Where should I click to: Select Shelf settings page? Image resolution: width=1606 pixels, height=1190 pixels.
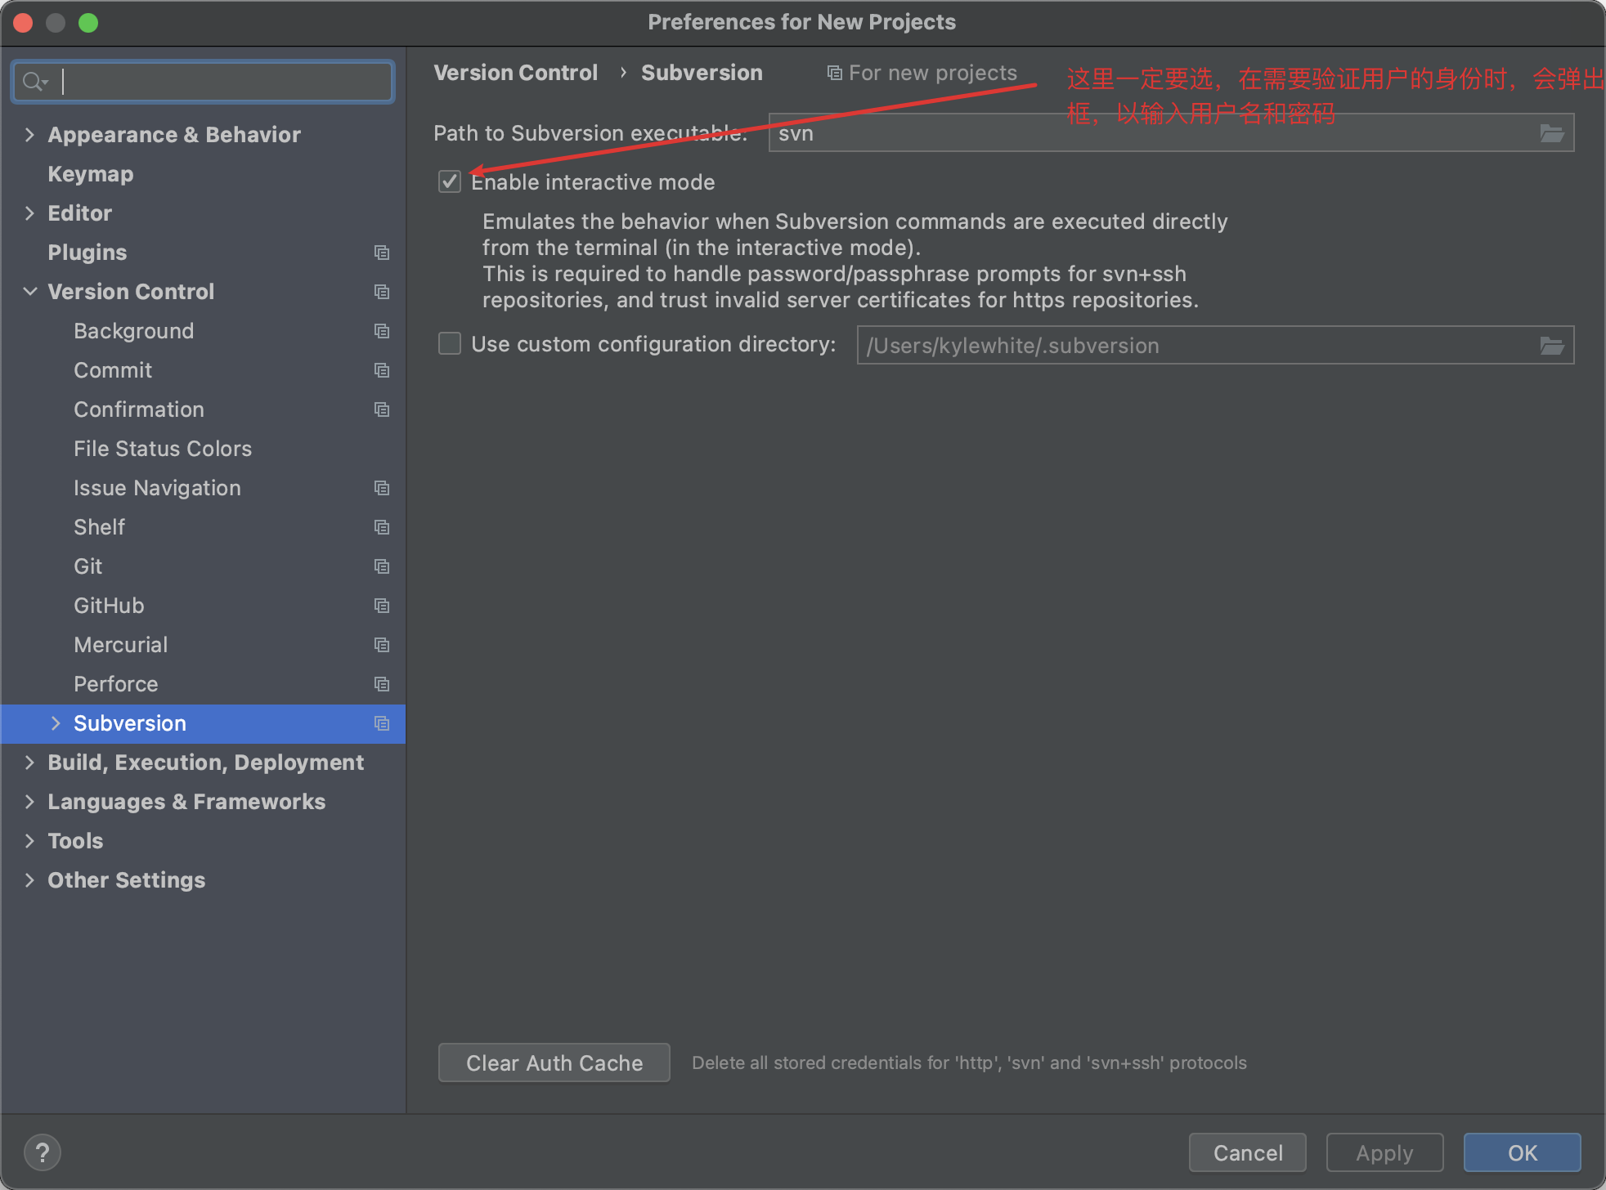click(100, 527)
